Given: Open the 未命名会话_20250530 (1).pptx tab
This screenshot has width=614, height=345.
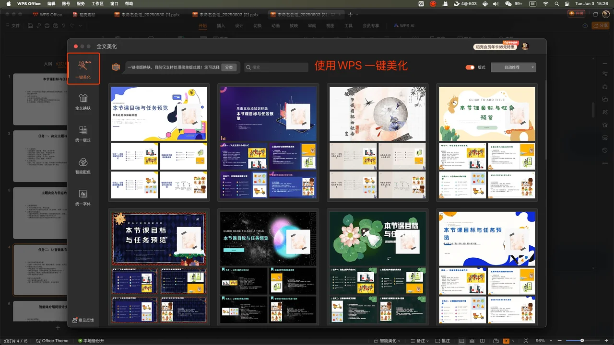Looking at the screenshot, I should click(x=146, y=14).
